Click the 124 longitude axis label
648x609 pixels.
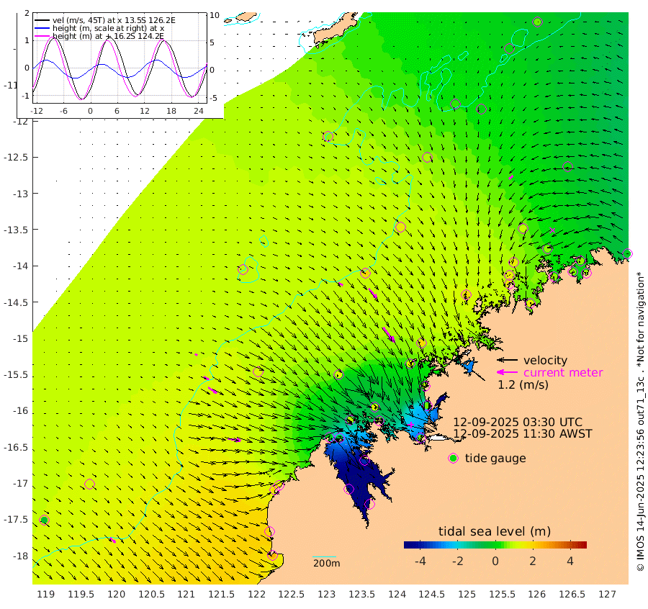tap(397, 595)
